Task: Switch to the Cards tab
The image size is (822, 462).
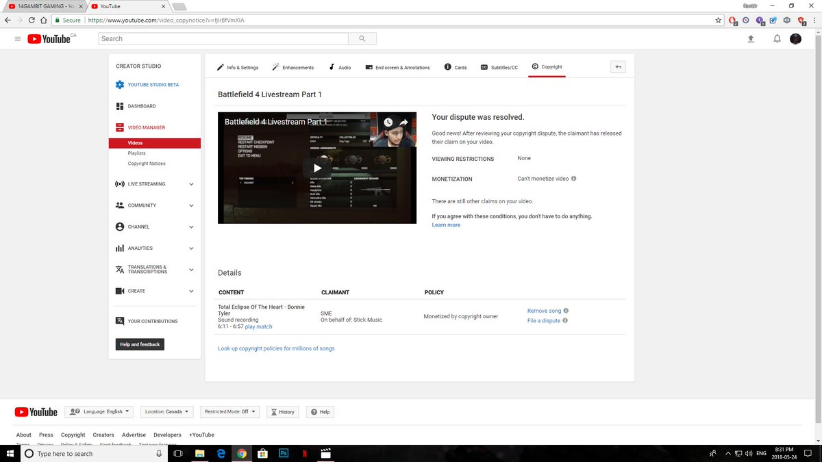Action: click(456, 67)
